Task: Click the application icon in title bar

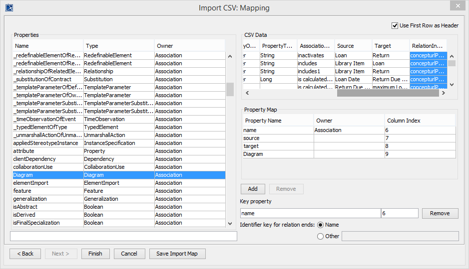Action: [x=9, y=7]
